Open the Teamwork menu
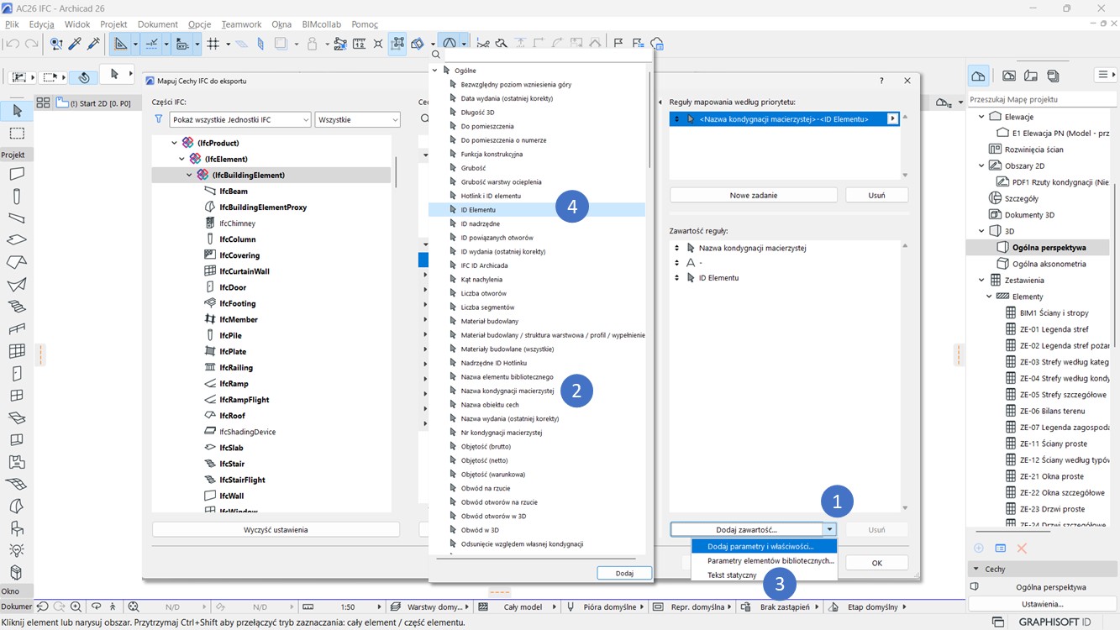 click(x=241, y=24)
